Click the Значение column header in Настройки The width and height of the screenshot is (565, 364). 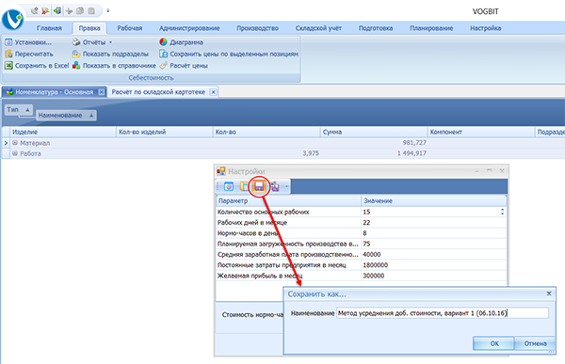coord(434,201)
